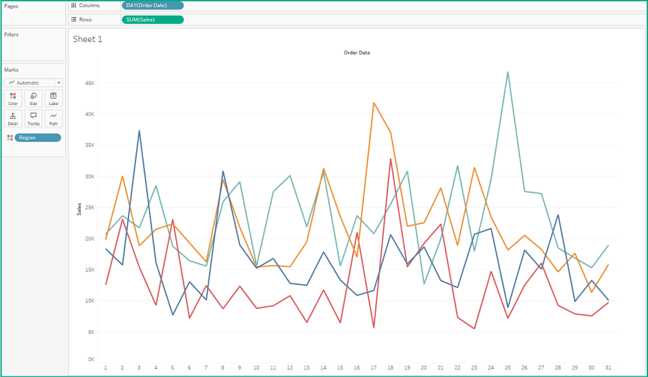Select the Order Date header above chart
648x377 pixels.
[356, 53]
